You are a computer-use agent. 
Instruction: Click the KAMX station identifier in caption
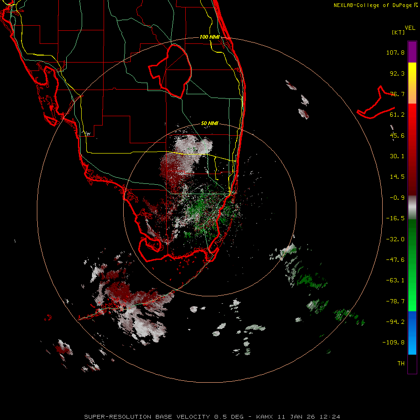point(265,417)
